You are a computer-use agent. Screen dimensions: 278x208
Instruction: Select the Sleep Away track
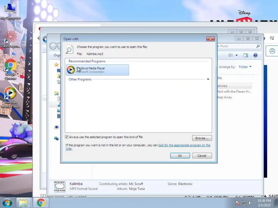[x=225, y=97]
